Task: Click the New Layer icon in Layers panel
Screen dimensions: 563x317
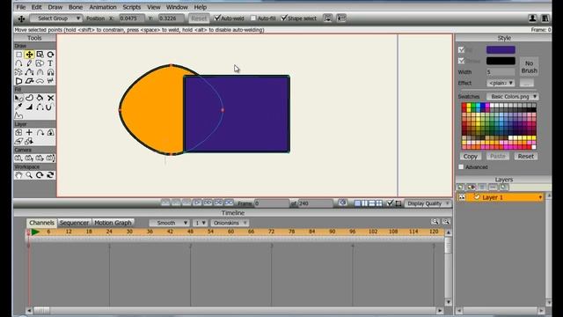Action: 460,188
